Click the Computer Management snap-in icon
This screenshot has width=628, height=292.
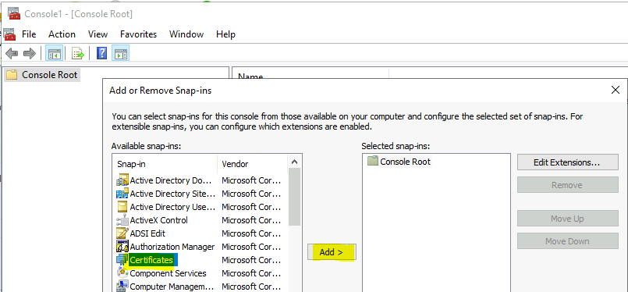click(122, 287)
